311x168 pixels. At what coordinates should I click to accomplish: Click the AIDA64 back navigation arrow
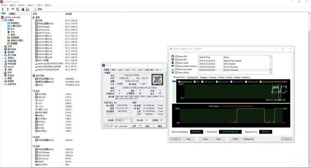point(3,9)
